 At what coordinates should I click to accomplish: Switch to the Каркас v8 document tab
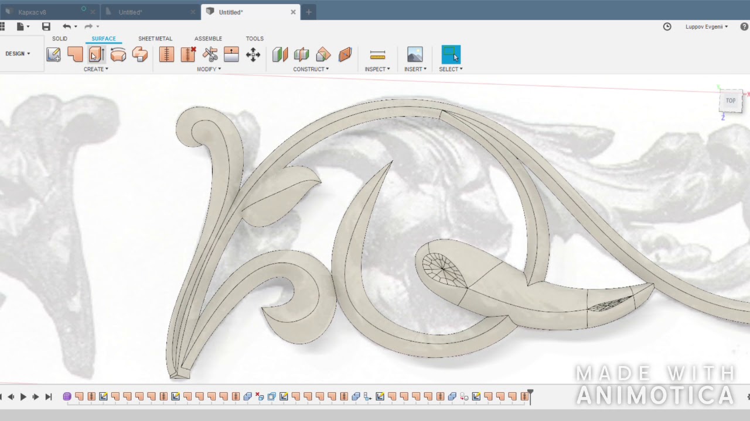coord(50,12)
